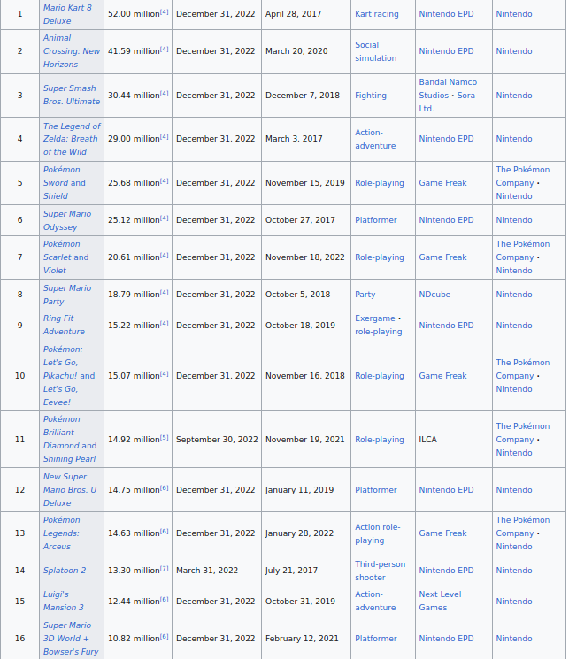Open Bandai Namco Studios developer link
The width and height of the screenshot is (569, 659).
(x=448, y=88)
